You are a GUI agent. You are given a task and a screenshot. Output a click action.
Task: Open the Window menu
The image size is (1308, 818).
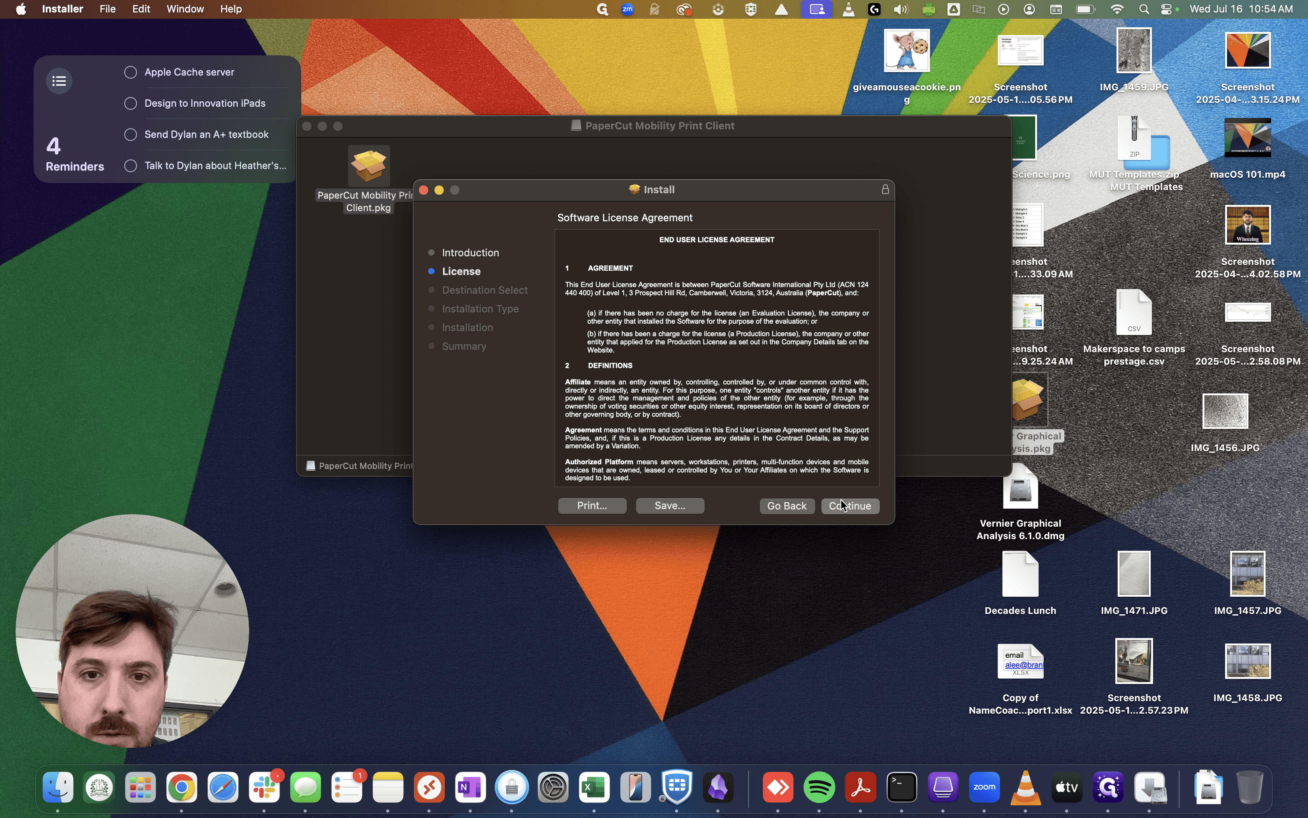185,9
